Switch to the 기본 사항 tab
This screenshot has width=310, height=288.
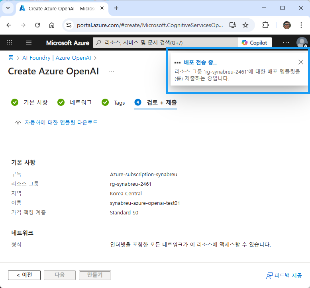click(x=29, y=103)
